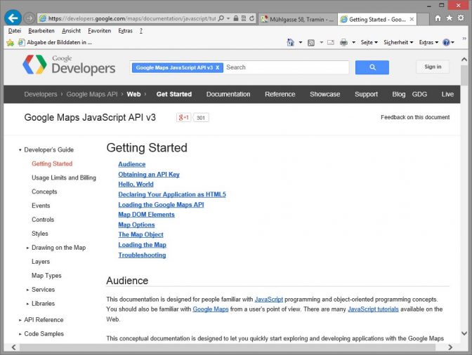This screenshot has width=472, height=355.
Task: Click the horizontal scrollbar right arrow
Action: click(x=450, y=347)
